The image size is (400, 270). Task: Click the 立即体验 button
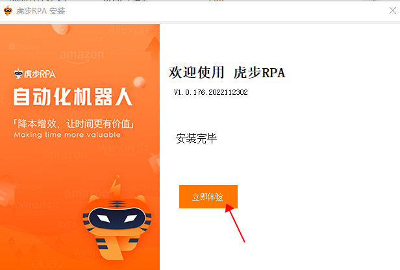[x=208, y=197]
